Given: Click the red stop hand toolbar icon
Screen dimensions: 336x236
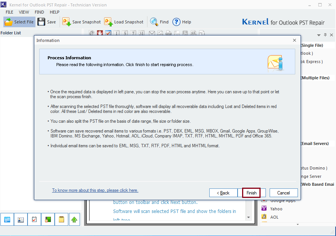Looking at the screenshot, I should tap(100, 33).
